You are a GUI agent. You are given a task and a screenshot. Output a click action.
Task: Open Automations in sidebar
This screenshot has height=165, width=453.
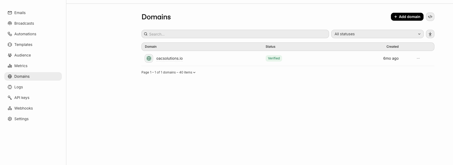click(33, 34)
